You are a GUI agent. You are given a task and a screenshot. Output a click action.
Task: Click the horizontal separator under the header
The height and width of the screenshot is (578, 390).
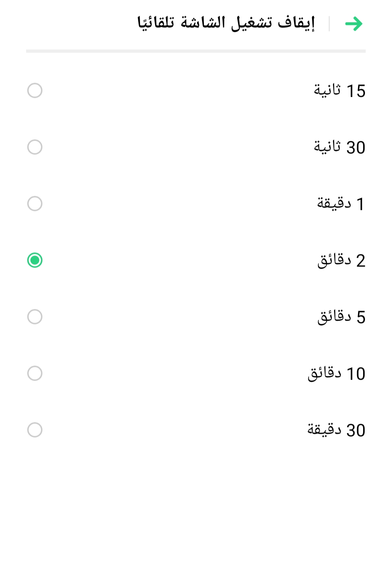[196, 51]
